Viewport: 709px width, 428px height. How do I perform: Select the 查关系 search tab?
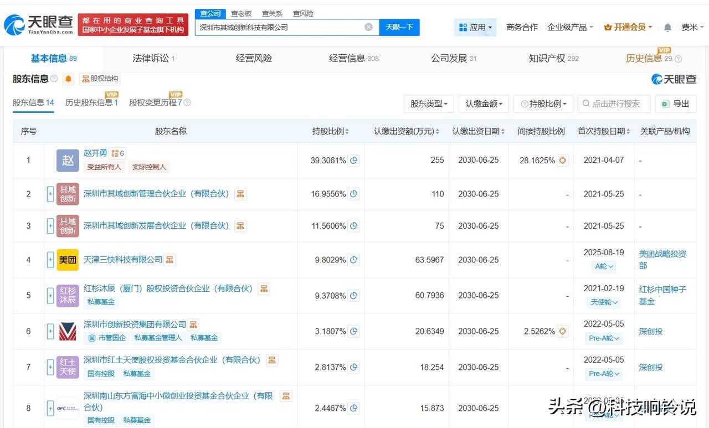[x=272, y=13]
